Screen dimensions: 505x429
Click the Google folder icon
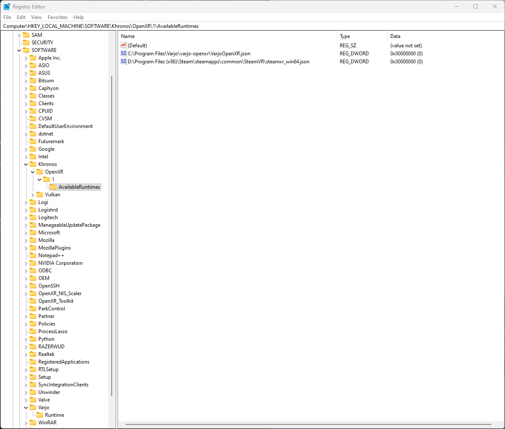tap(33, 149)
